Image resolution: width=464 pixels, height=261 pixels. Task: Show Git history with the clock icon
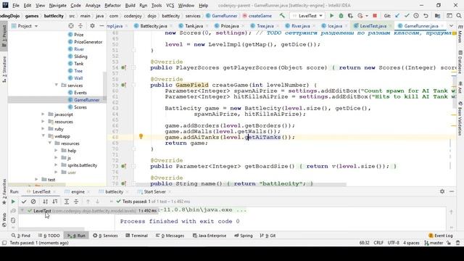(x=416, y=16)
